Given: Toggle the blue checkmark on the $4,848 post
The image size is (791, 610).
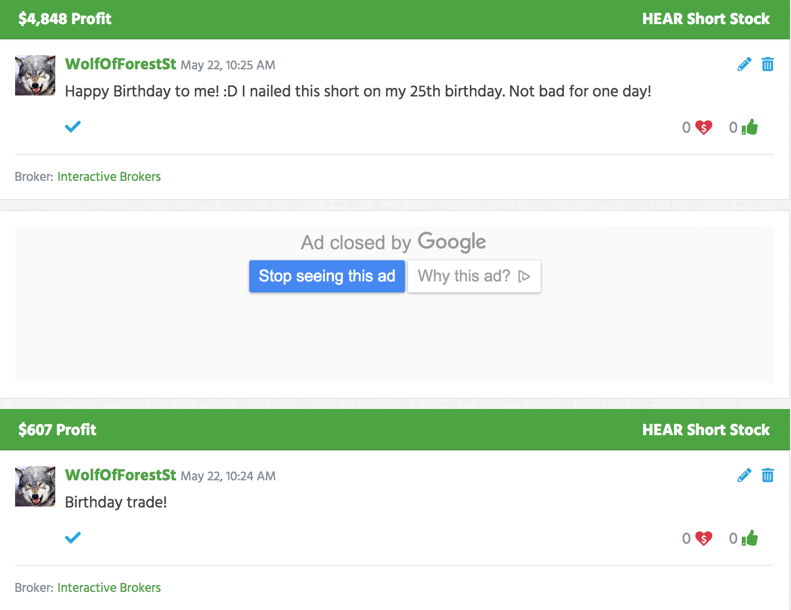Looking at the screenshot, I should click(x=73, y=127).
